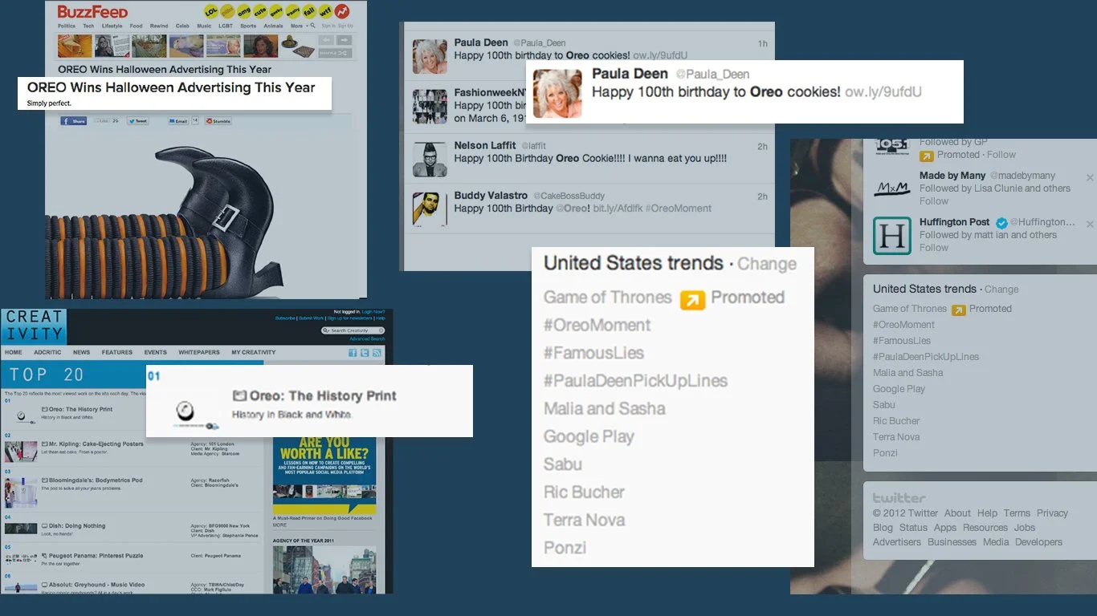This screenshot has height=616, width=1097.
Task: Select Google Play in the Twitter sidebar trends
Action: click(899, 389)
